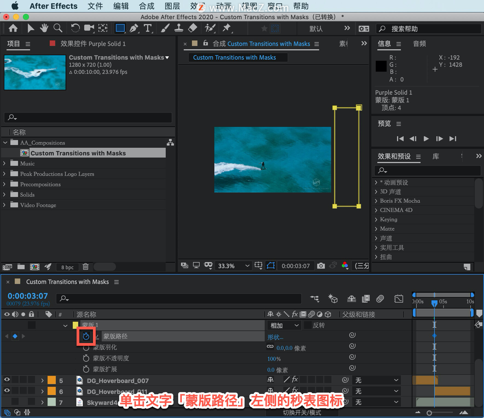Open the mask mode 相加 dropdown
Image resolution: width=484 pixels, height=418 pixels.
(284, 325)
